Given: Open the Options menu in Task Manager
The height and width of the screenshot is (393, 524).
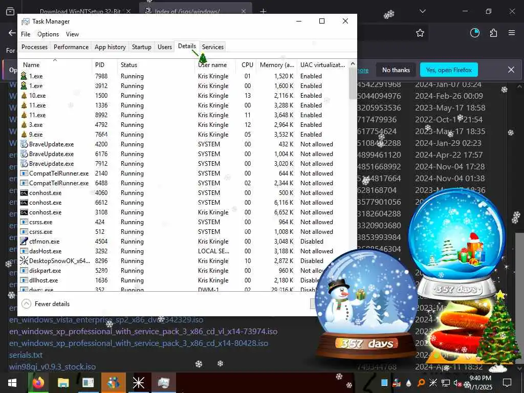Looking at the screenshot, I should 48,34.
